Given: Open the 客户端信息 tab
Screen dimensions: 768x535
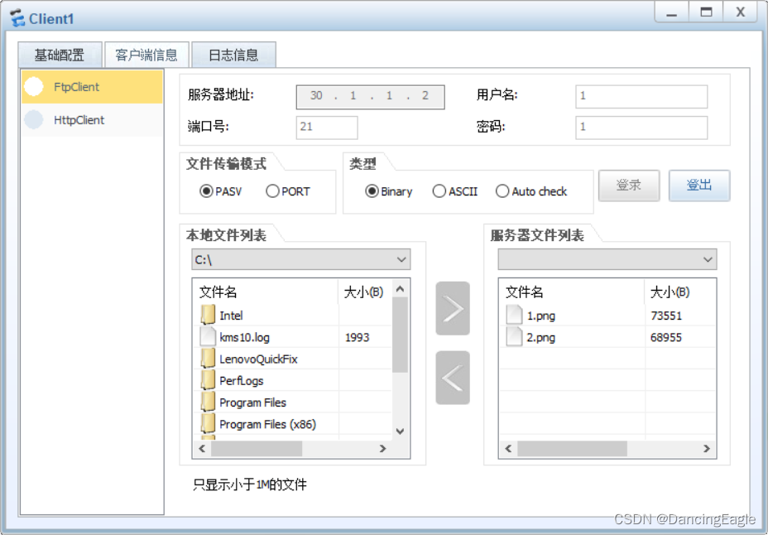Looking at the screenshot, I should 146,55.
